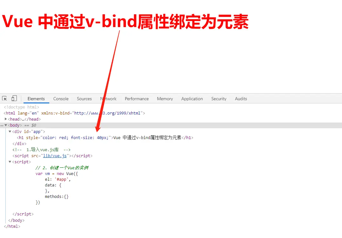Click the green 创建一个Vue的实例 comment
Image resolution: width=342 pixels, height=238 pixels.
pos(62,168)
